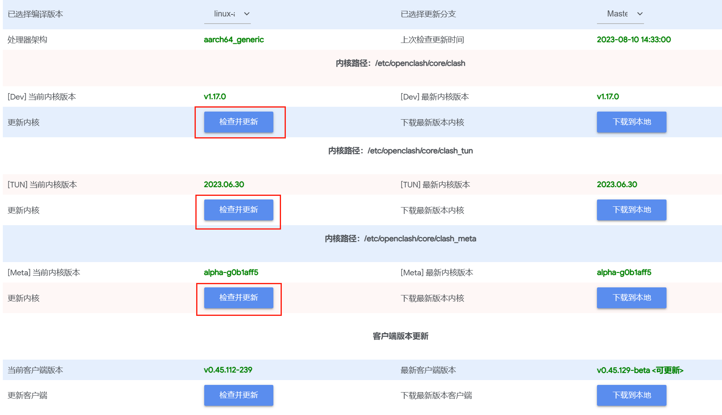
Task: Open the compile version dropdown showing linux
Action: 228,14
